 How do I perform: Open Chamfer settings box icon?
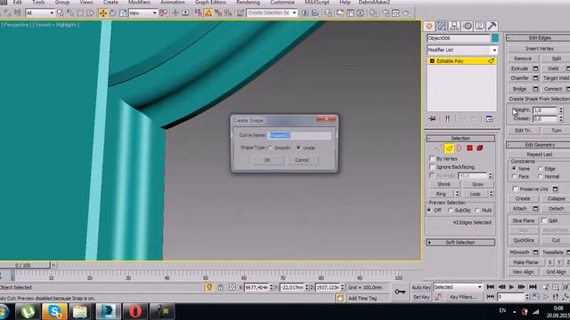click(x=535, y=78)
